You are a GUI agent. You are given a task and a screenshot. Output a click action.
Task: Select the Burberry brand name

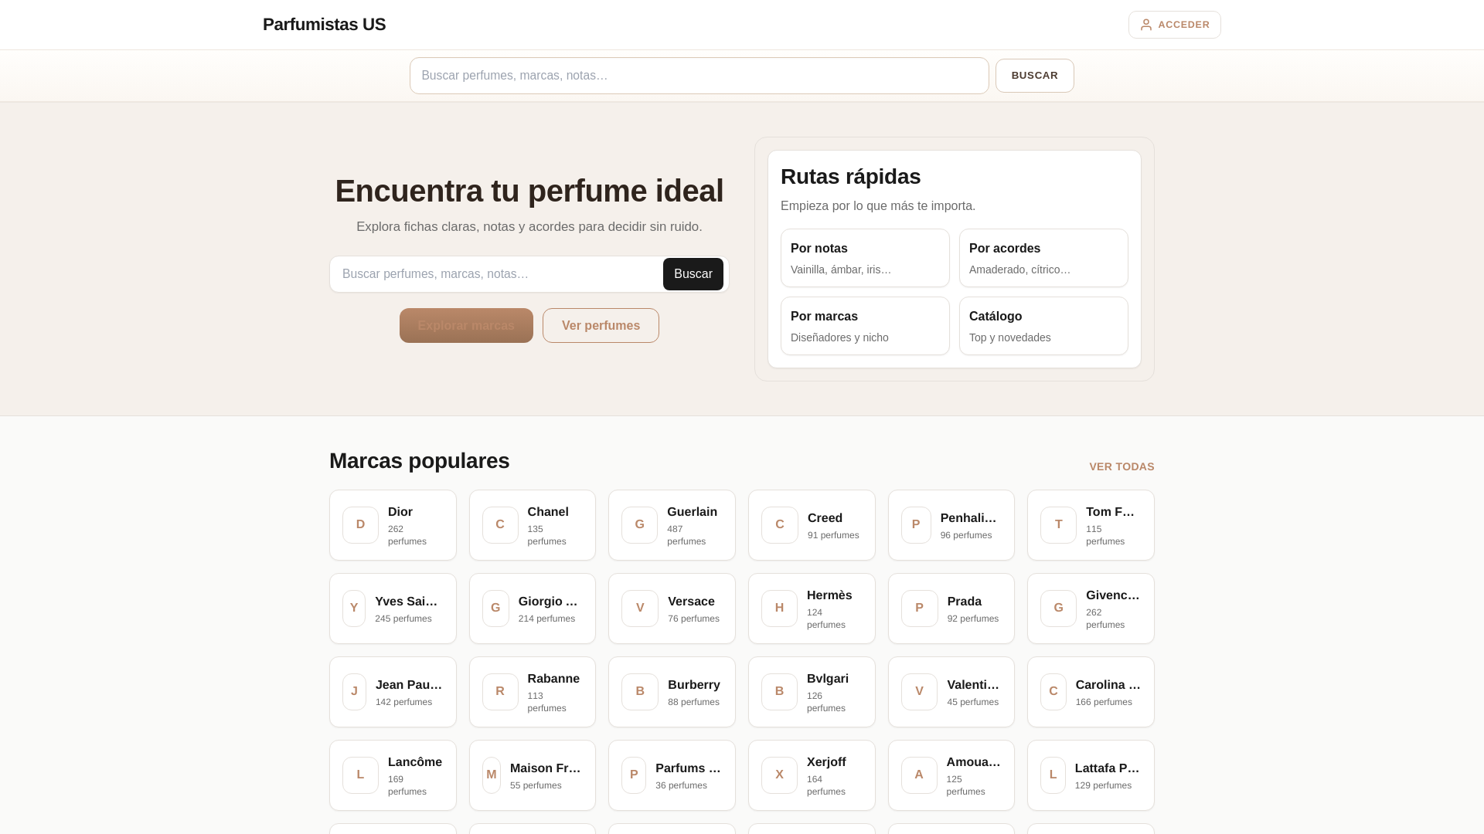[694, 685]
